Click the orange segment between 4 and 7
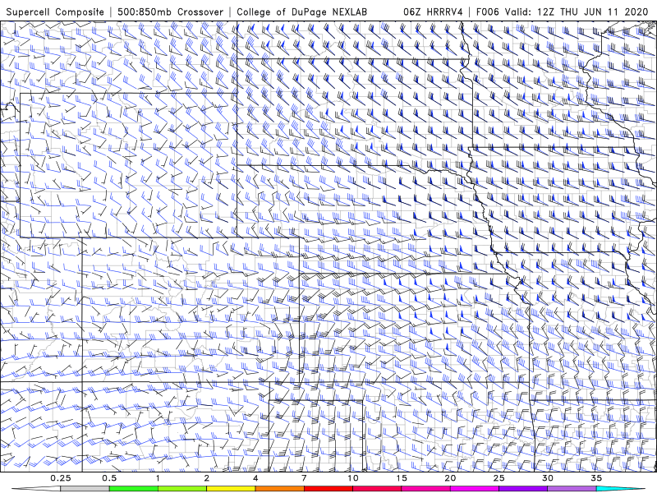657x493 pixels. tap(279, 489)
